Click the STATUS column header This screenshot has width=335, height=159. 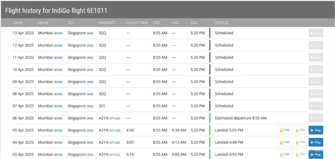(222, 23)
